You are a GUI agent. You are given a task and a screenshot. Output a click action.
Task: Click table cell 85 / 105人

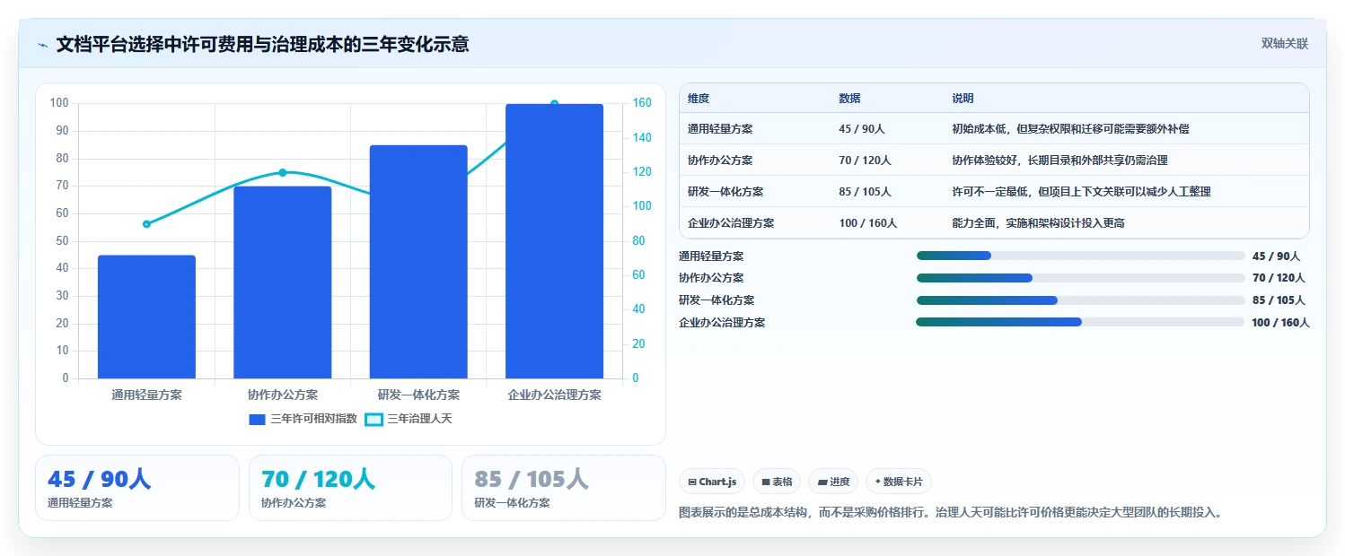point(865,192)
